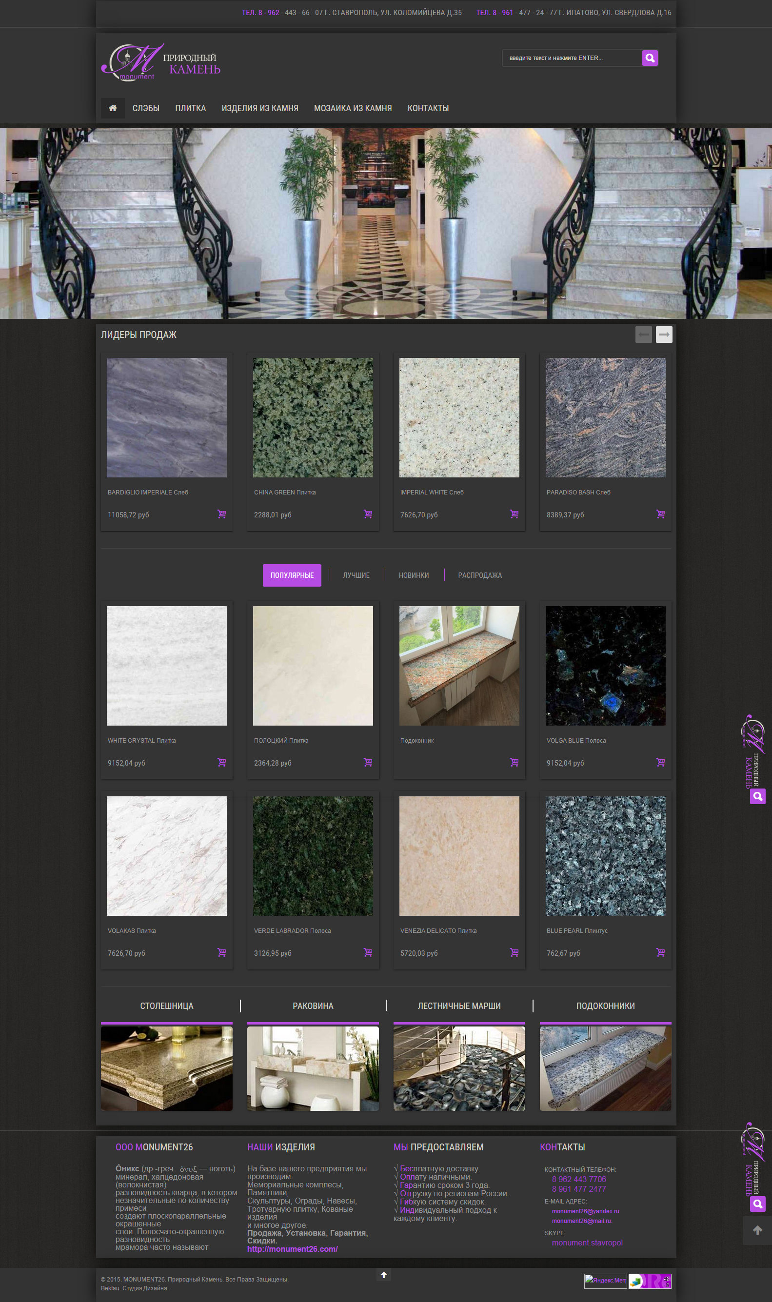Add ПОЛОЦКИЙ tile to cart

click(368, 762)
